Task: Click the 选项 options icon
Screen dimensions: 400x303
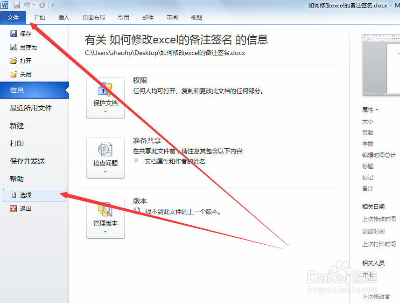Action: tap(13, 195)
